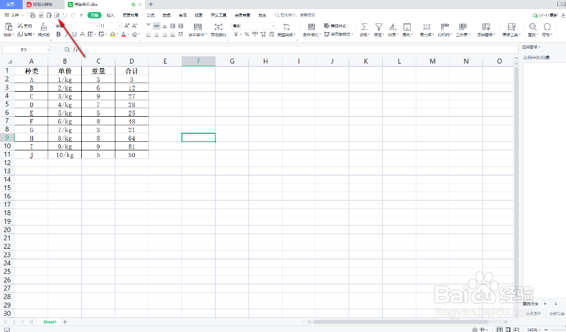566x332 pixels.
Task: Switch to the Formulas ribbon tab
Action: pos(151,15)
